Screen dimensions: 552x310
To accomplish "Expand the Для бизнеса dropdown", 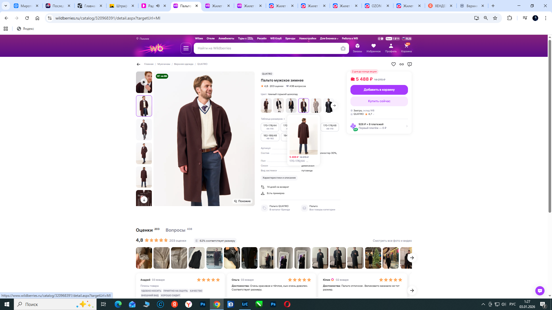I will click(x=329, y=38).
